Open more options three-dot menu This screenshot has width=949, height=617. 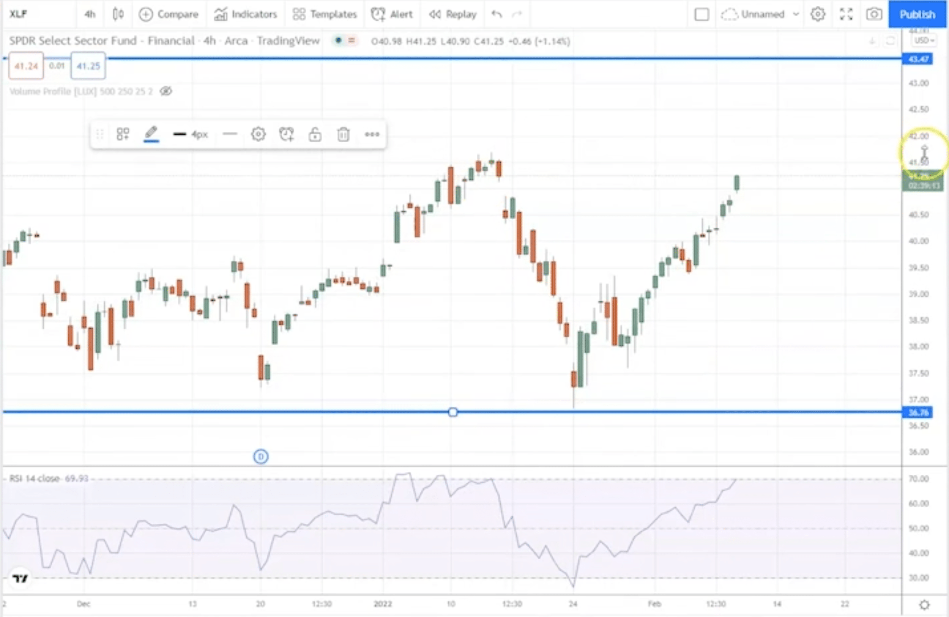(372, 134)
